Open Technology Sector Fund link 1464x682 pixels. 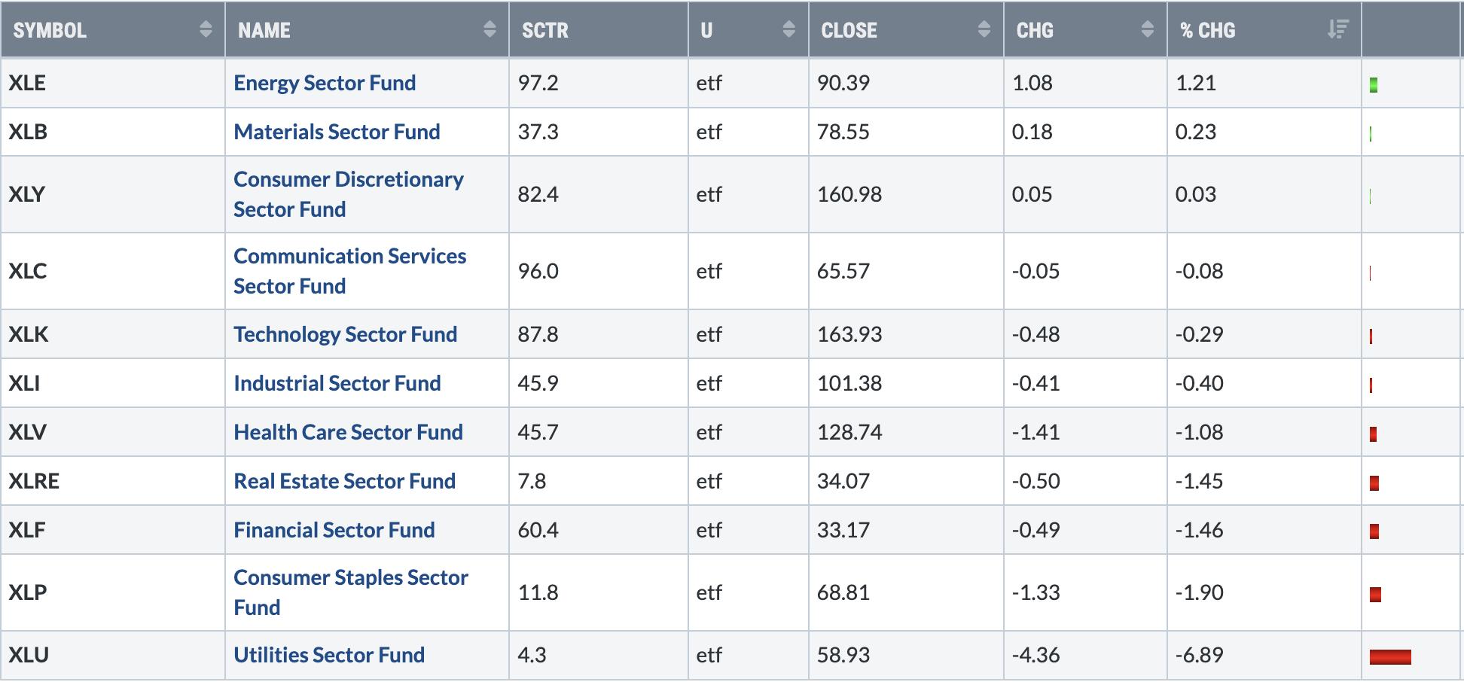345,334
